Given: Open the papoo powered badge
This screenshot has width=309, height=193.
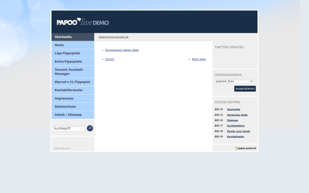Looking at the screenshot, I should tap(245, 148).
